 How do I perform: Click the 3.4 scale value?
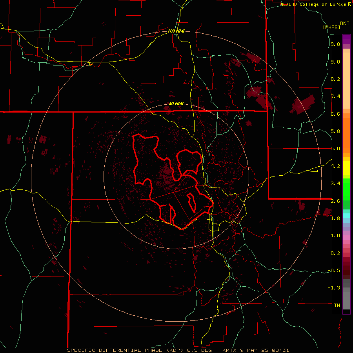[335, 184]
